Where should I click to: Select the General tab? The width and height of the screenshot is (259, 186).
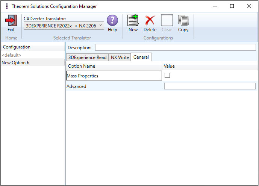pyautogui.click(x=141, y=57)
